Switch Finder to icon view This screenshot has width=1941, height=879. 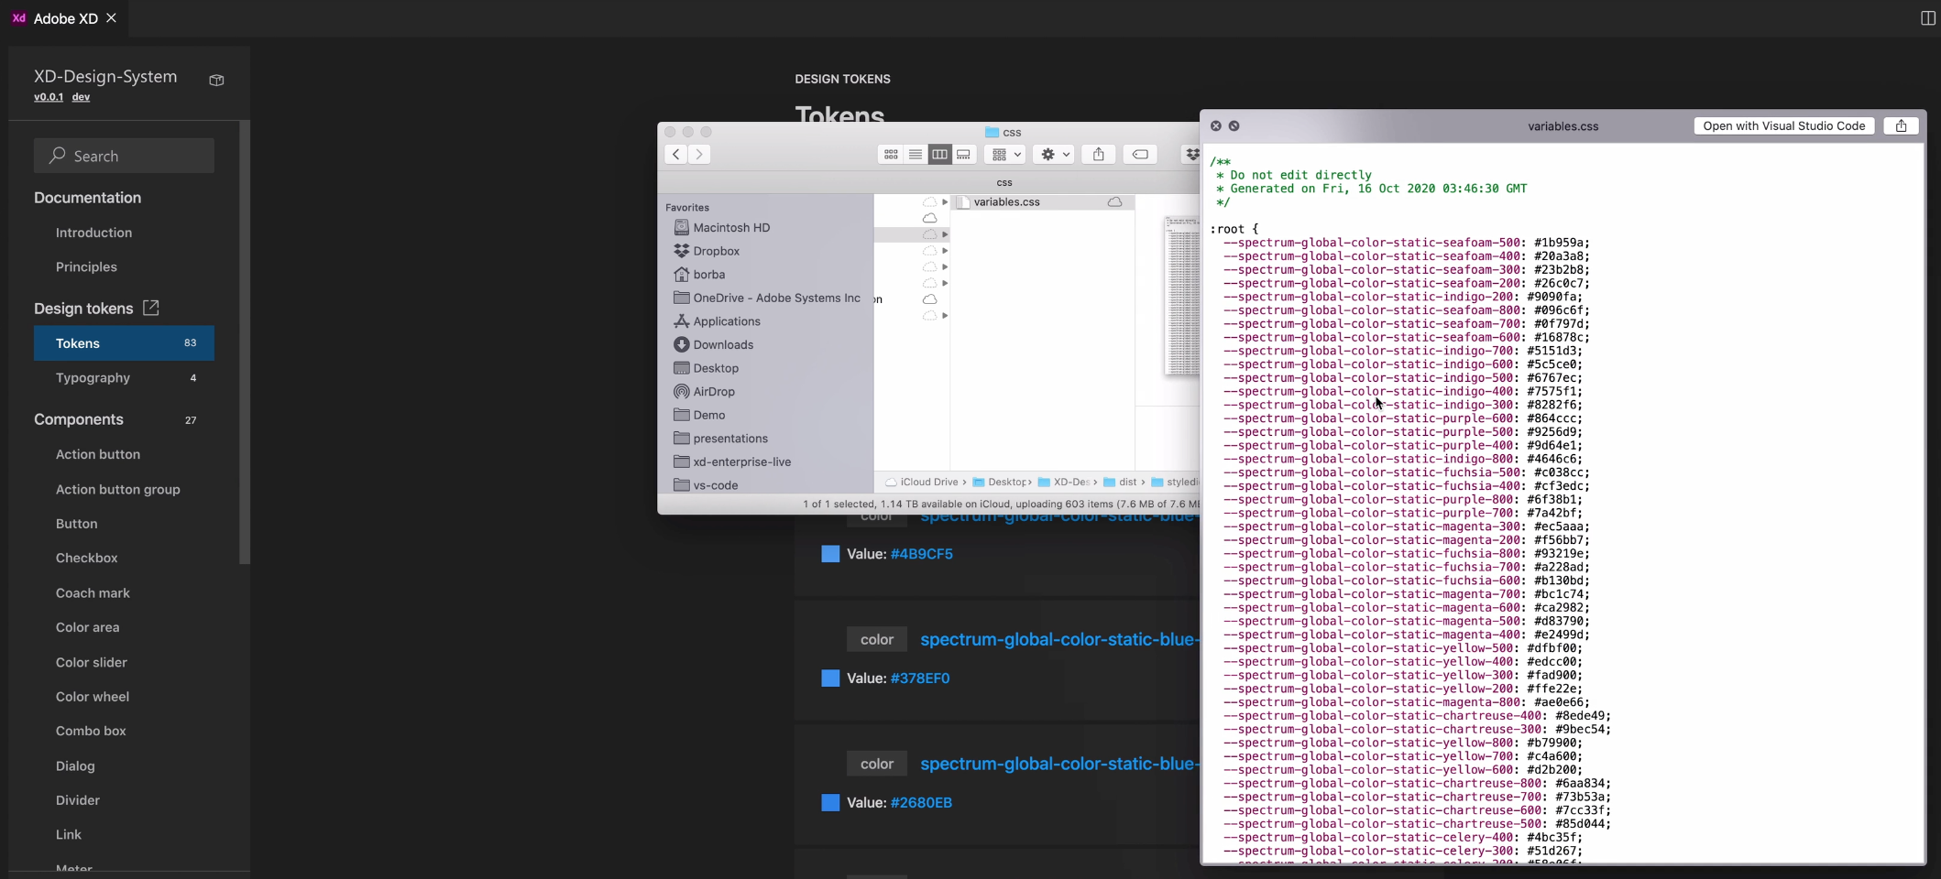[x=891, y=154]
